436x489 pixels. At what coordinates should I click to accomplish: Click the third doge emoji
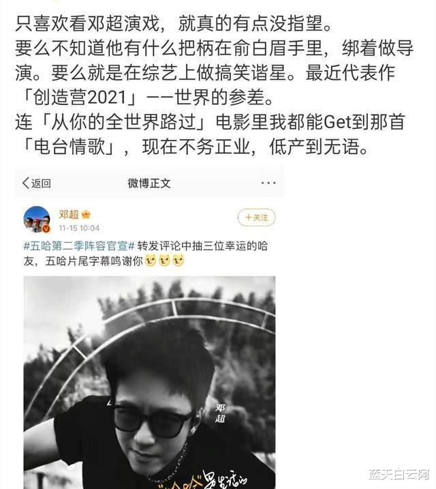[178, 261]
